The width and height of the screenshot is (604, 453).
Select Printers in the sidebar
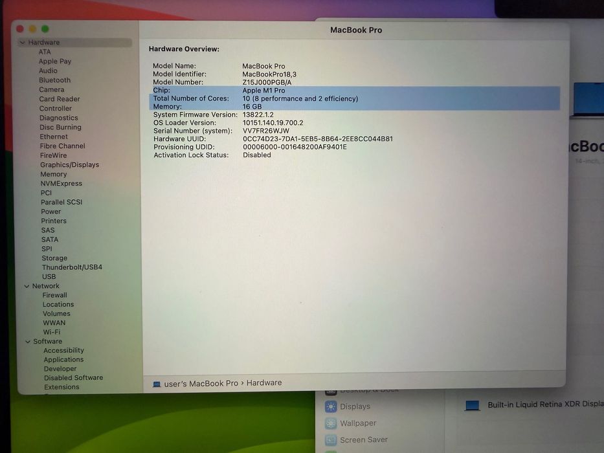[54, 221]
